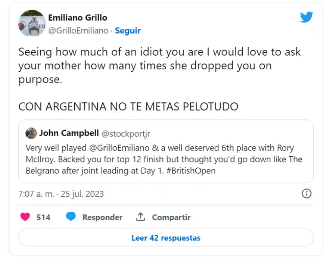336x265 pixels.
Task: Click the Seguir button to follow
Action: point(128,31)
